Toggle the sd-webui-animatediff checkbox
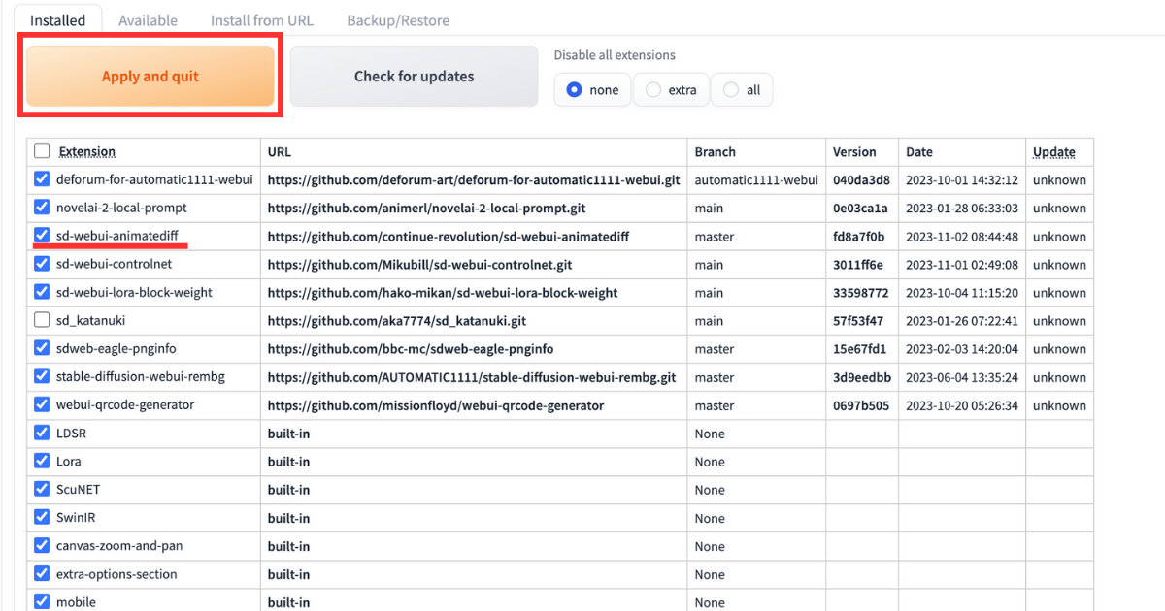 click(42, 236)
